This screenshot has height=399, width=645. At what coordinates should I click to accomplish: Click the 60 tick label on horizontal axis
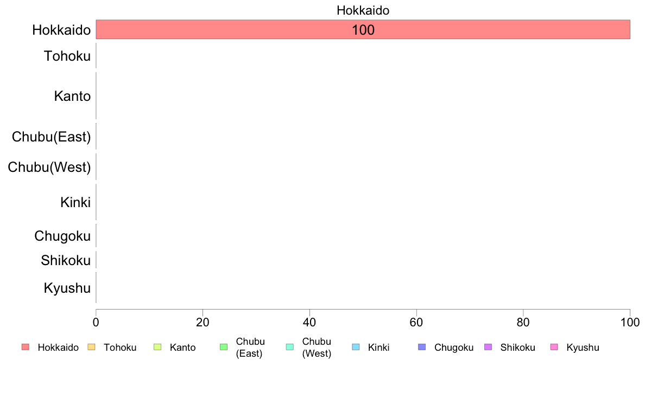pyautogui.click(x=416, y=322)
